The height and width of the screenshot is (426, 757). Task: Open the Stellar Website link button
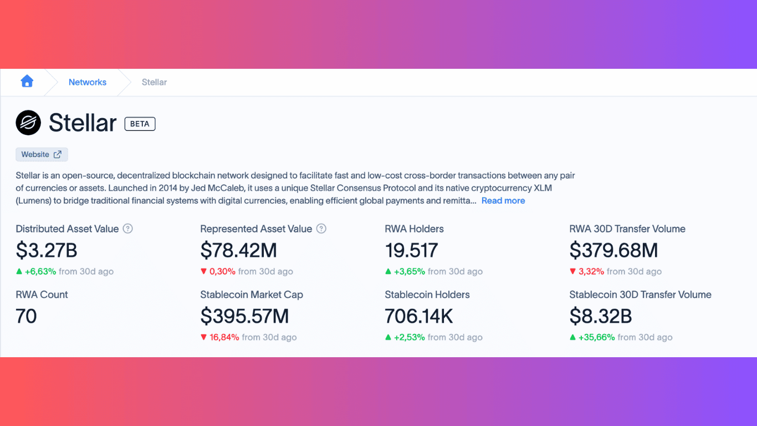tap(42, 154)
